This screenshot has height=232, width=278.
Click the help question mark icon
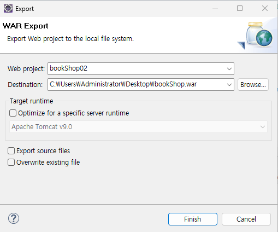(x=14, y=218)
